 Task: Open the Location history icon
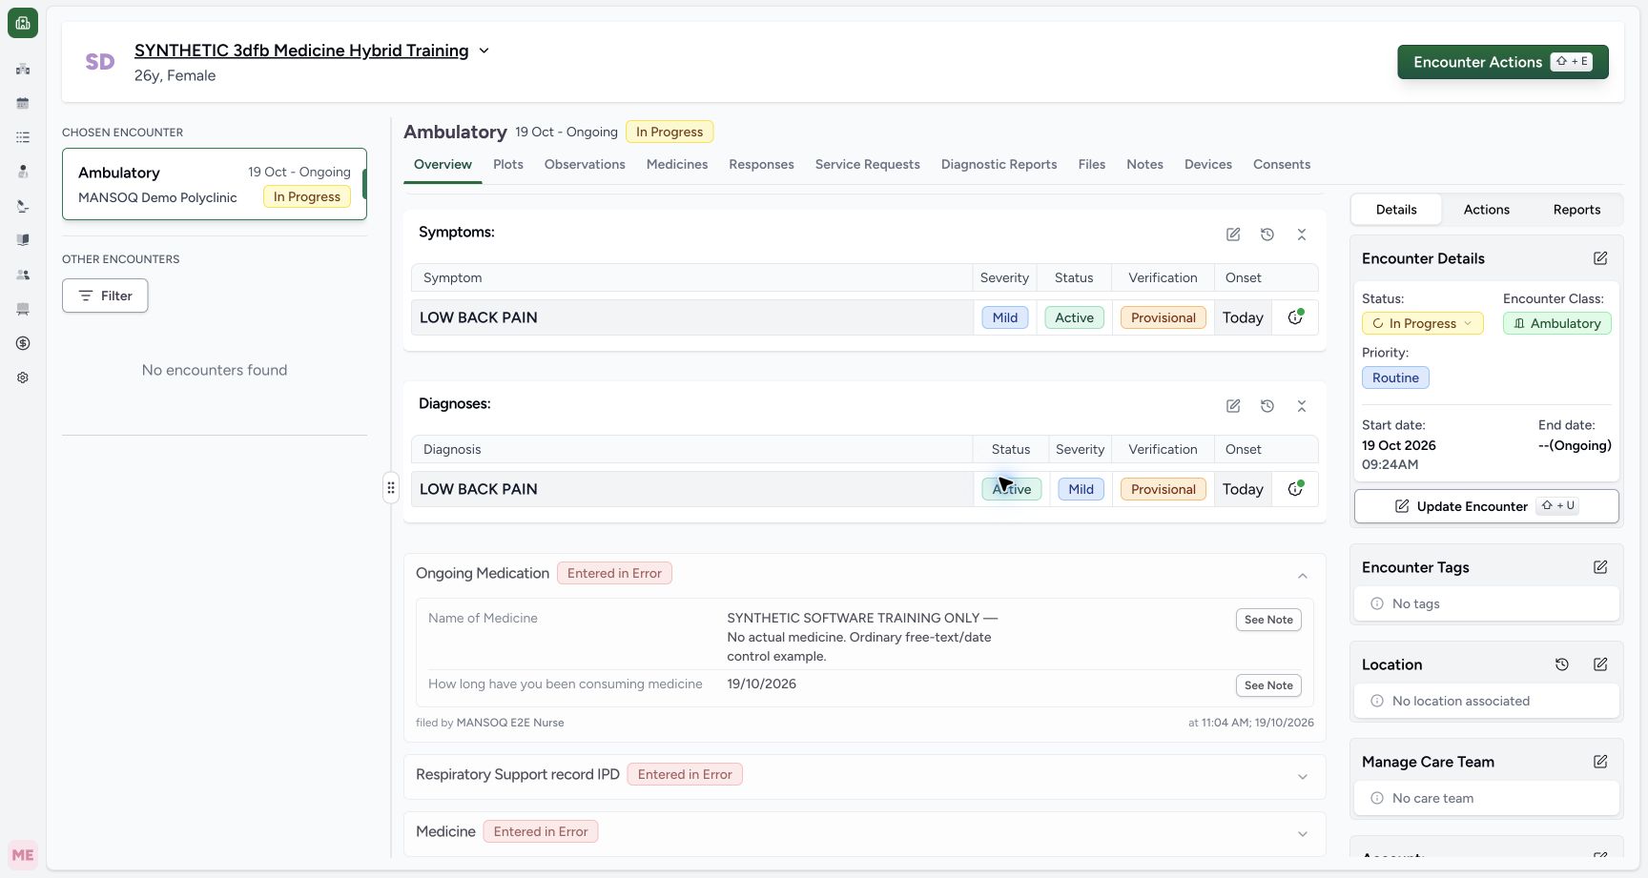click(1562, 664)
